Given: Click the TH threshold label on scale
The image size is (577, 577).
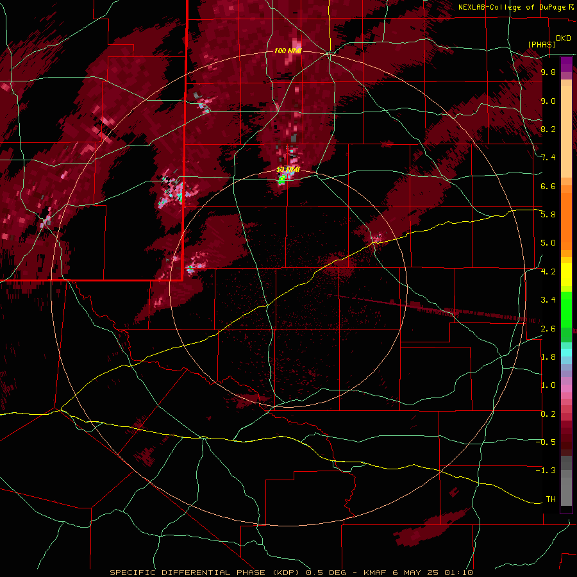Looking at the screenshot, I should tap(551, 499).
